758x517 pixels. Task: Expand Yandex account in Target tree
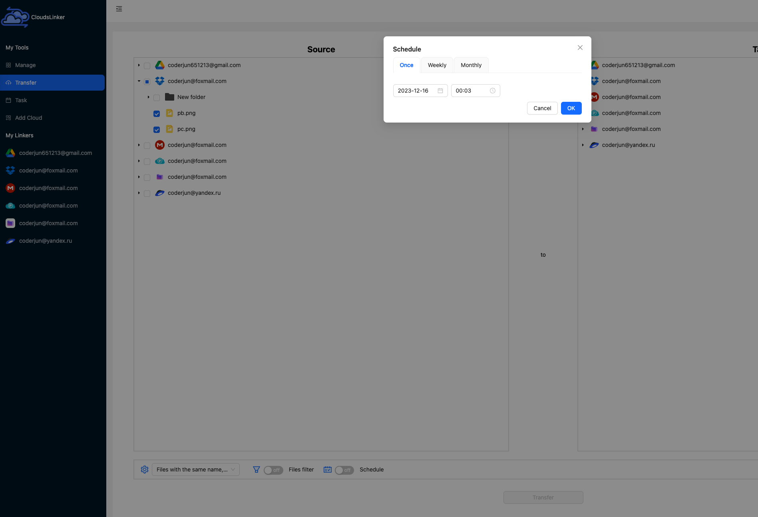(x=583, y=145)
